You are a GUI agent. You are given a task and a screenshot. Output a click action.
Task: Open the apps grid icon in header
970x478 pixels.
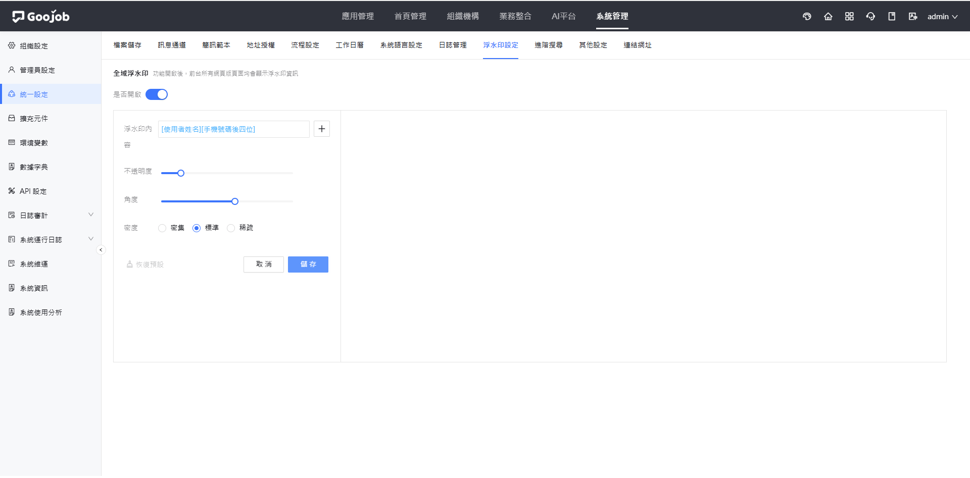[x=849, y=17]
